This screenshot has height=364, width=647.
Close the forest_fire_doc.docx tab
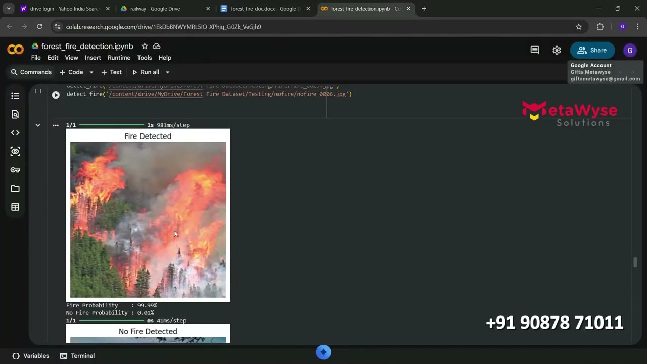(x=308, y=9)
